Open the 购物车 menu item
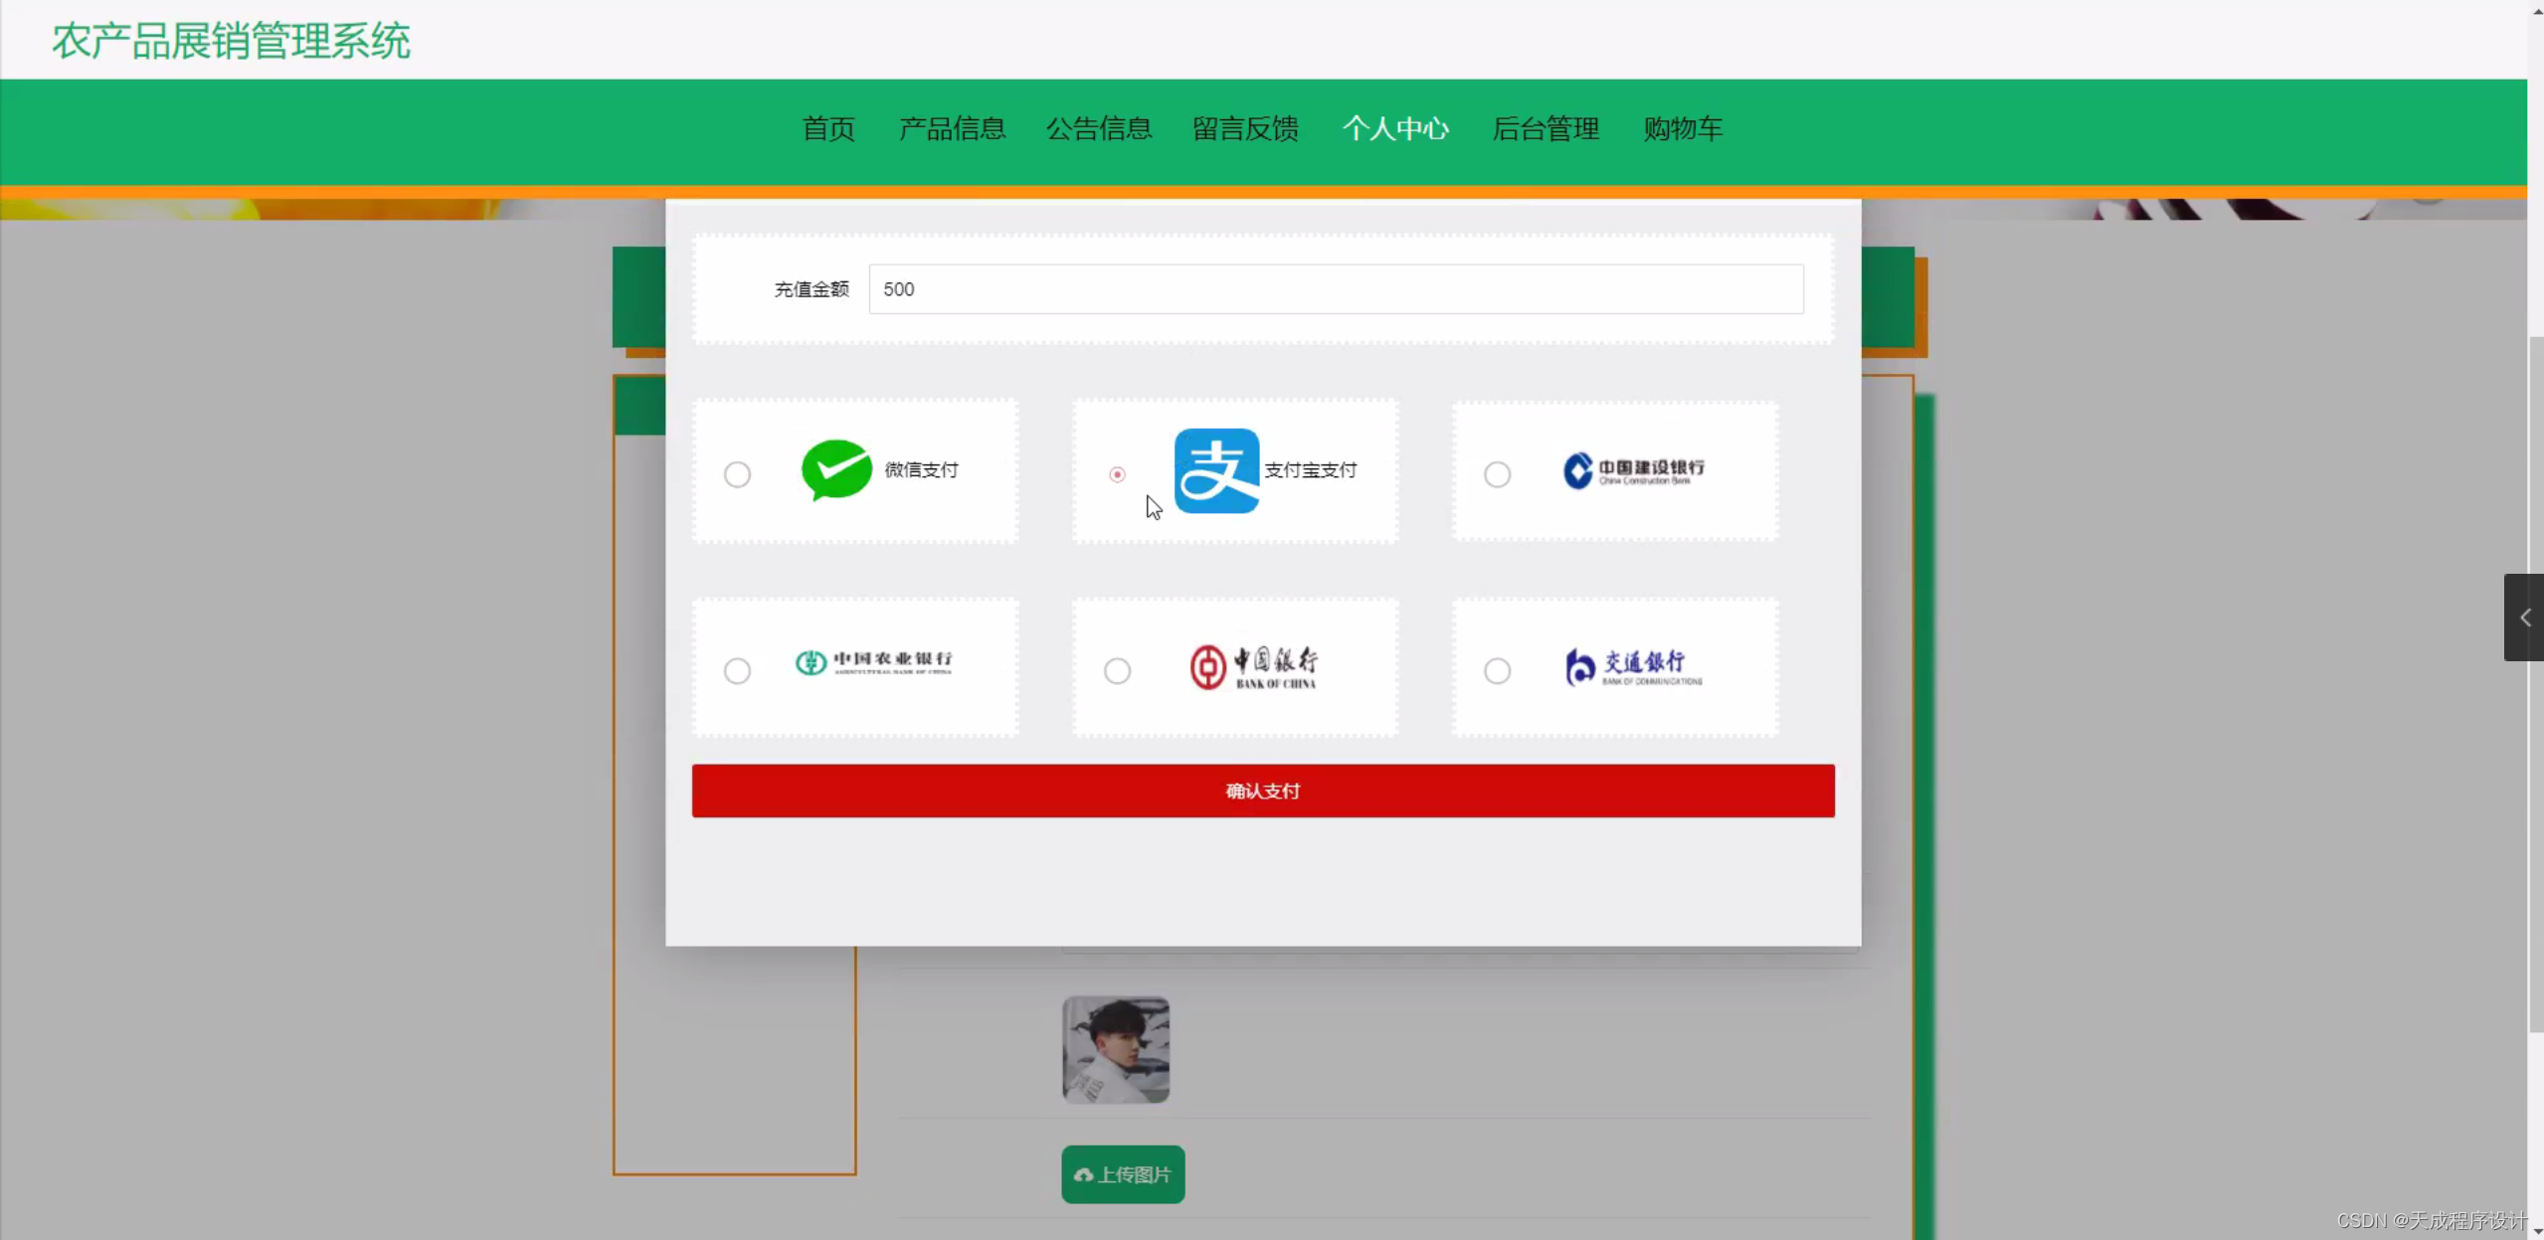Viewport: 2544px width, 1240px height. (1683, 129)
